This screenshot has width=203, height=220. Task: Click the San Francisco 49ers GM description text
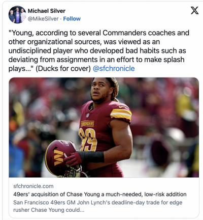(x=98, y=206)
